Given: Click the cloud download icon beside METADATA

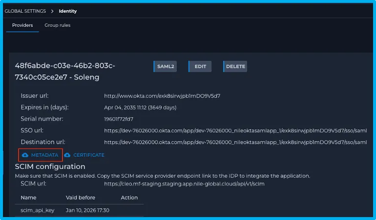Looking at the screenshot, I should coord(25,155).
